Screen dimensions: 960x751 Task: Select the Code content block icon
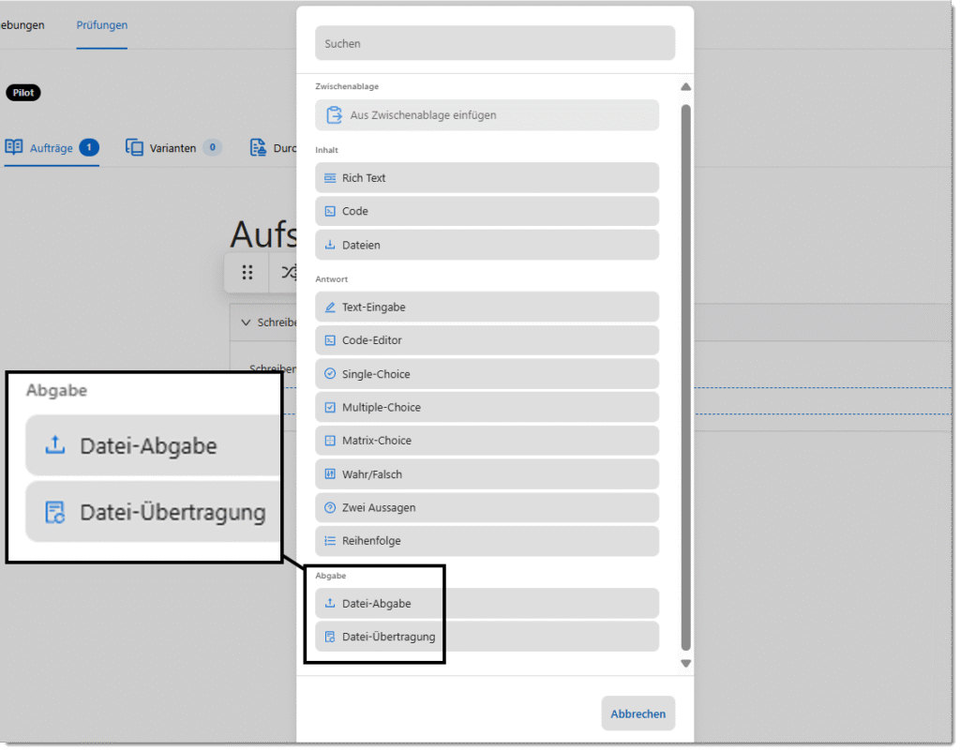(x=330, y=212)
